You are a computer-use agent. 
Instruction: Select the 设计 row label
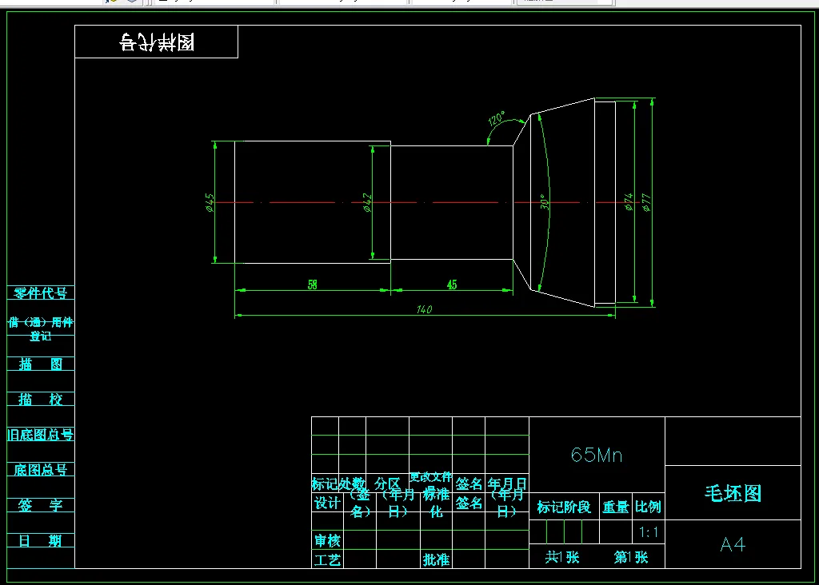coord(327,503)
